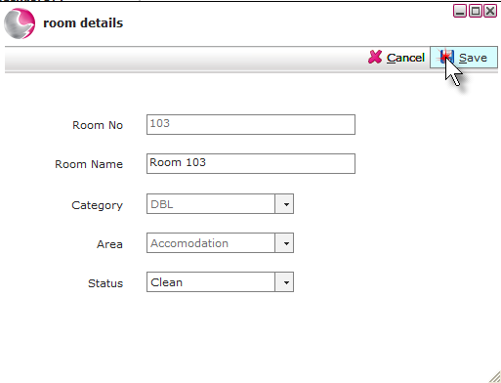Click the pink X Cancel icon

pyautogui.click(x=375, y=57)
